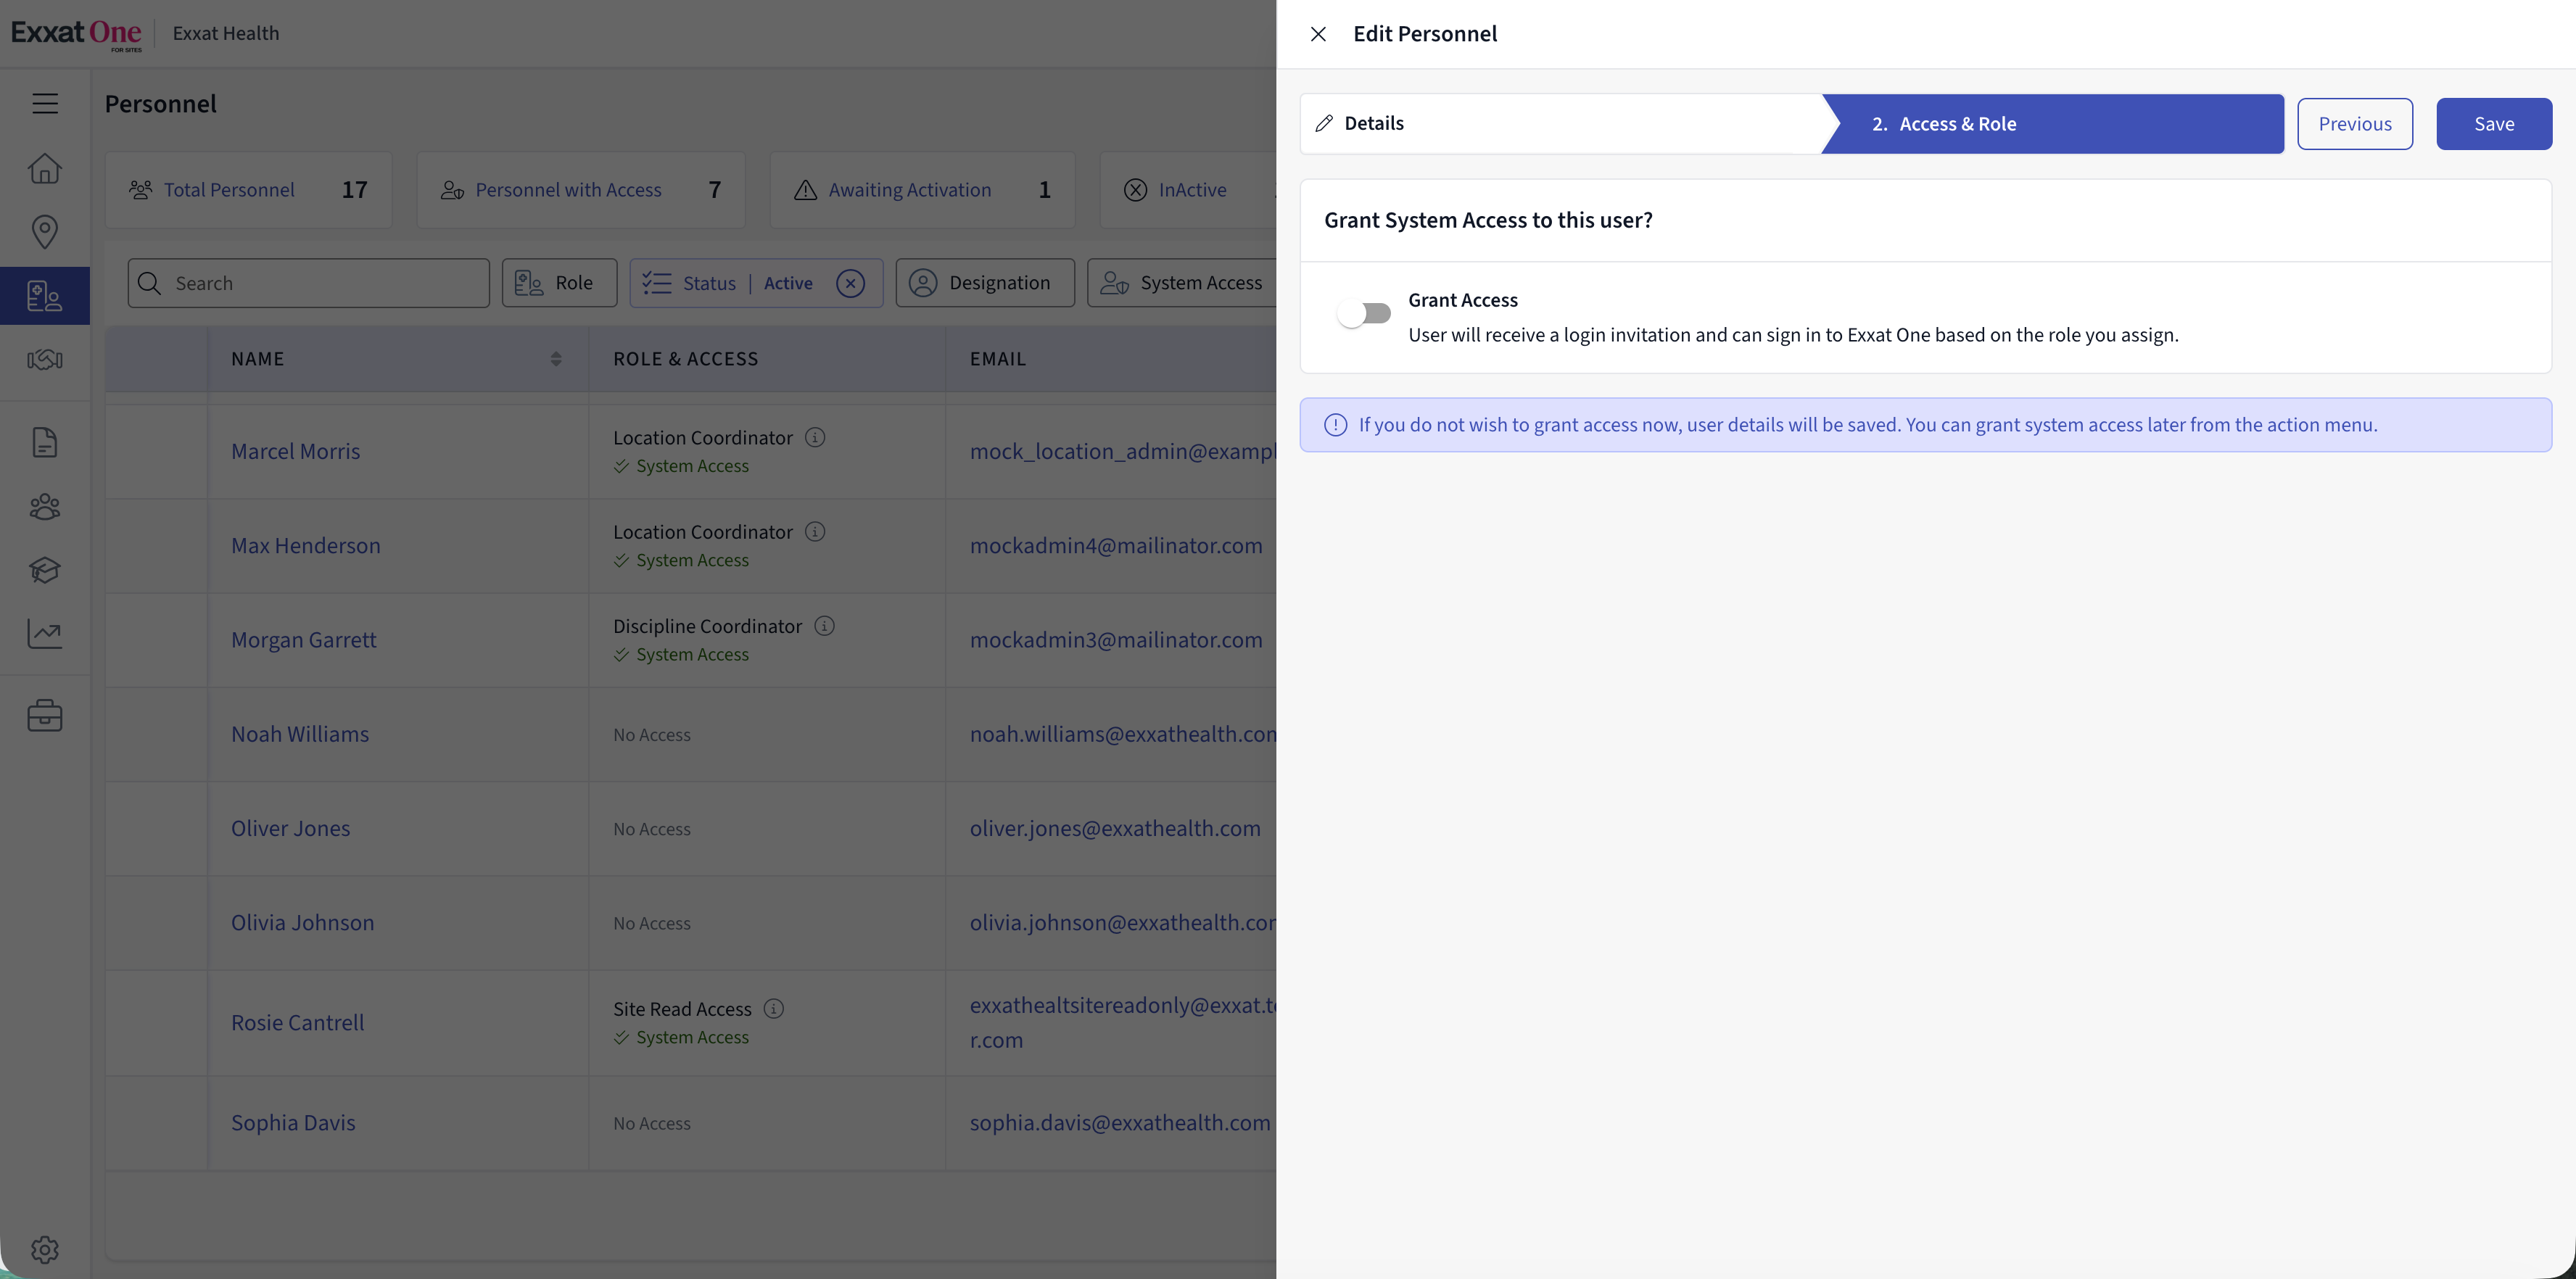Email sophia.davis@exxathealth.com
Screen dimensions: 2576x1279
click(1120, 1122)
